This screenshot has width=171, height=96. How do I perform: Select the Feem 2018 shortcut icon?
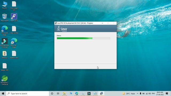(14, 17)
